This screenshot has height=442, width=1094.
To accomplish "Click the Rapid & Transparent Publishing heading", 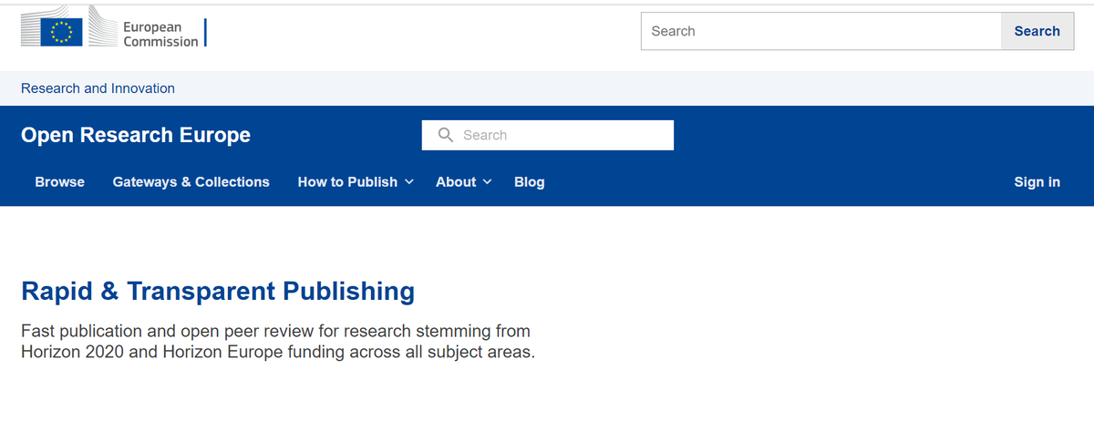I will pos(218,292).
